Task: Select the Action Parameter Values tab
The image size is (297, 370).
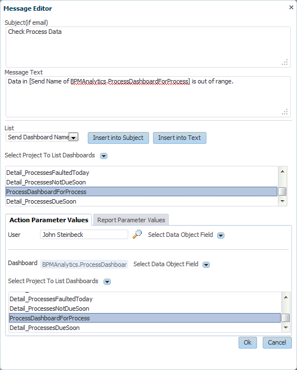Action: tap(49, 220)
